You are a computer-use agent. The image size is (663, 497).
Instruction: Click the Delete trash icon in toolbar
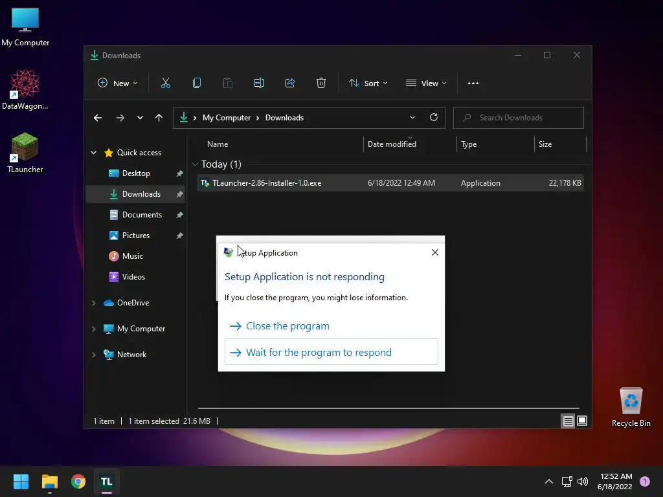pyautogui.click(x=321, y=83)
